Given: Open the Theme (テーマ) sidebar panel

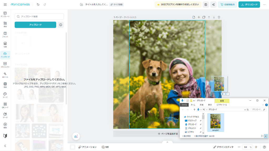Looking at the screenshot, I should (x=5, y=95).
